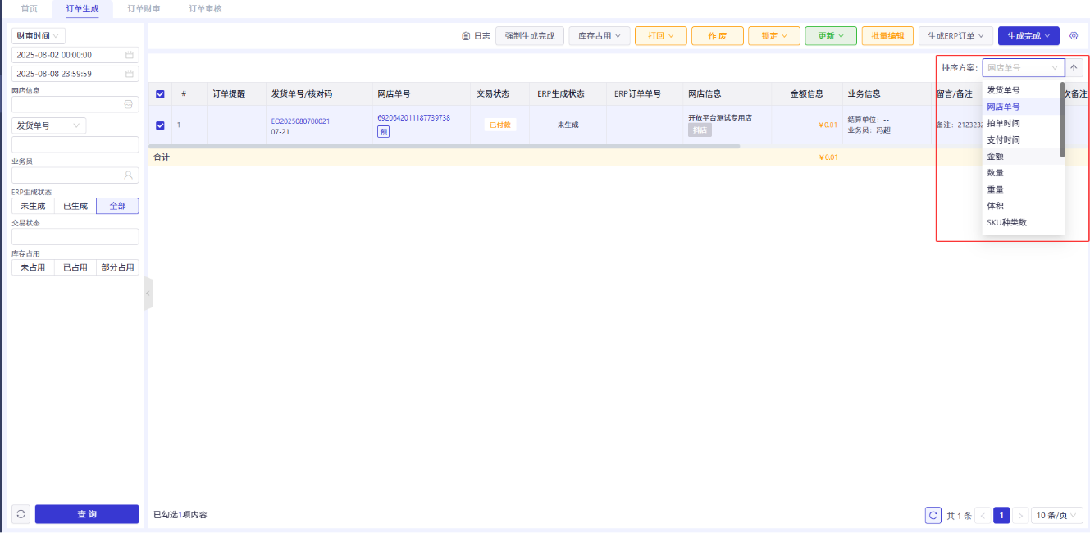Click the 强制生成完成 button
The width and height of the screenshot is (1090, 533).
point(530,36)
